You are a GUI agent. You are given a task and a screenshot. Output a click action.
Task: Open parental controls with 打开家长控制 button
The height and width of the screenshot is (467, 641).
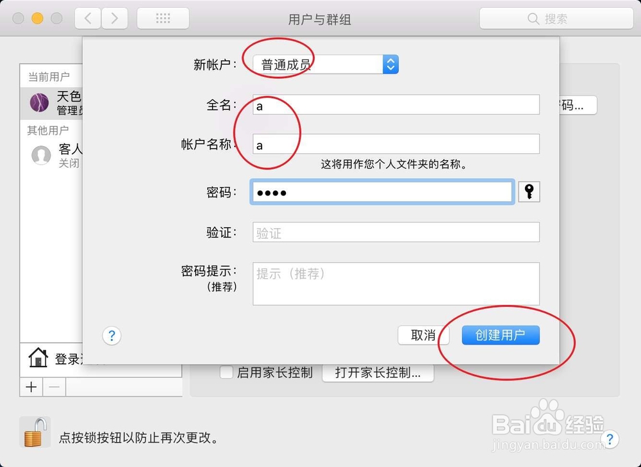378,373
